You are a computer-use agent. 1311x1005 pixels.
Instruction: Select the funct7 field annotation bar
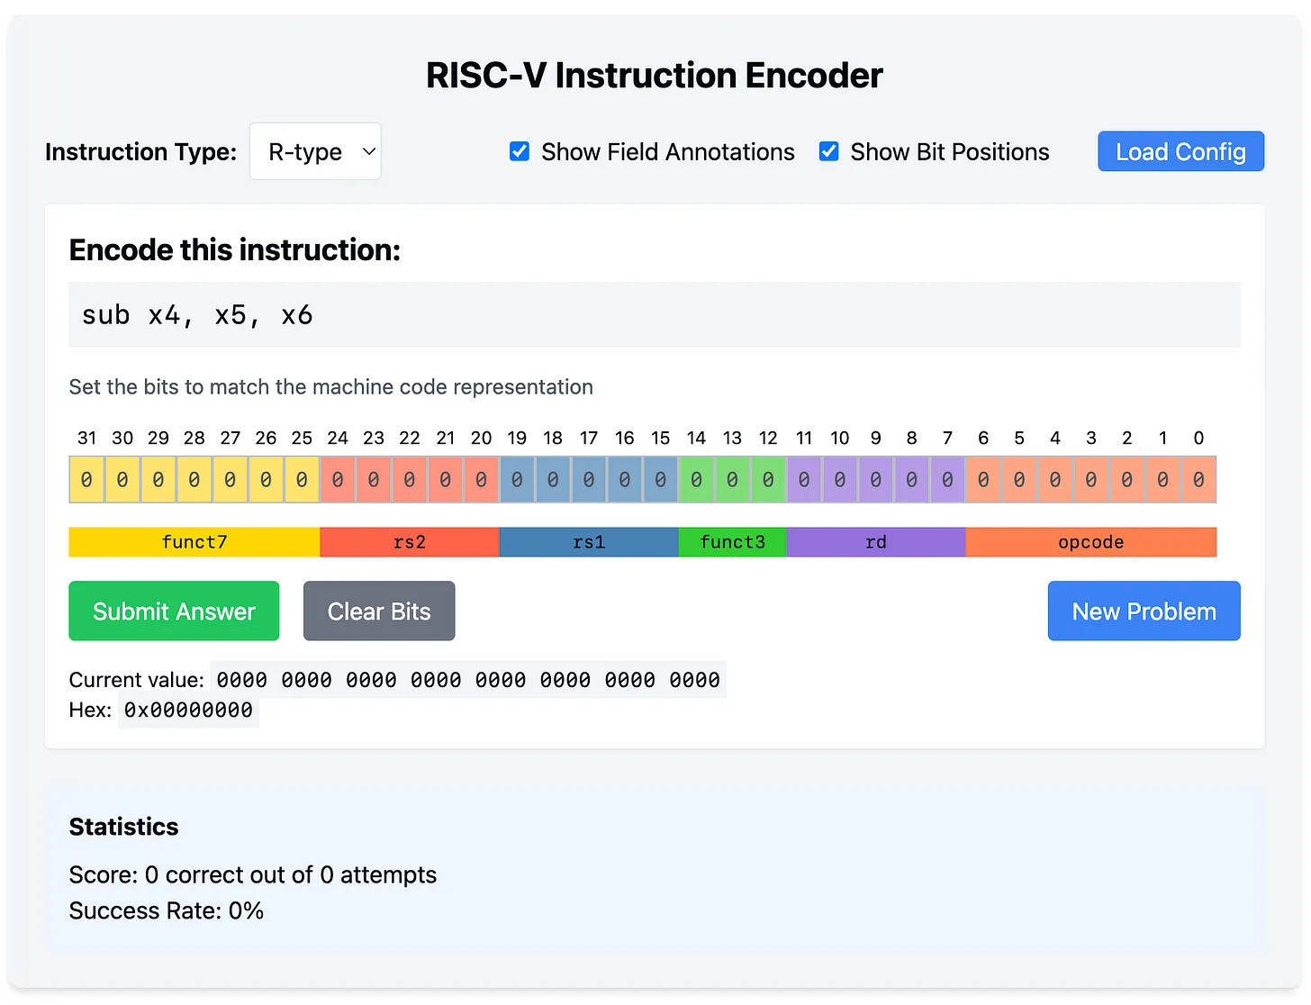coord(194,542)
